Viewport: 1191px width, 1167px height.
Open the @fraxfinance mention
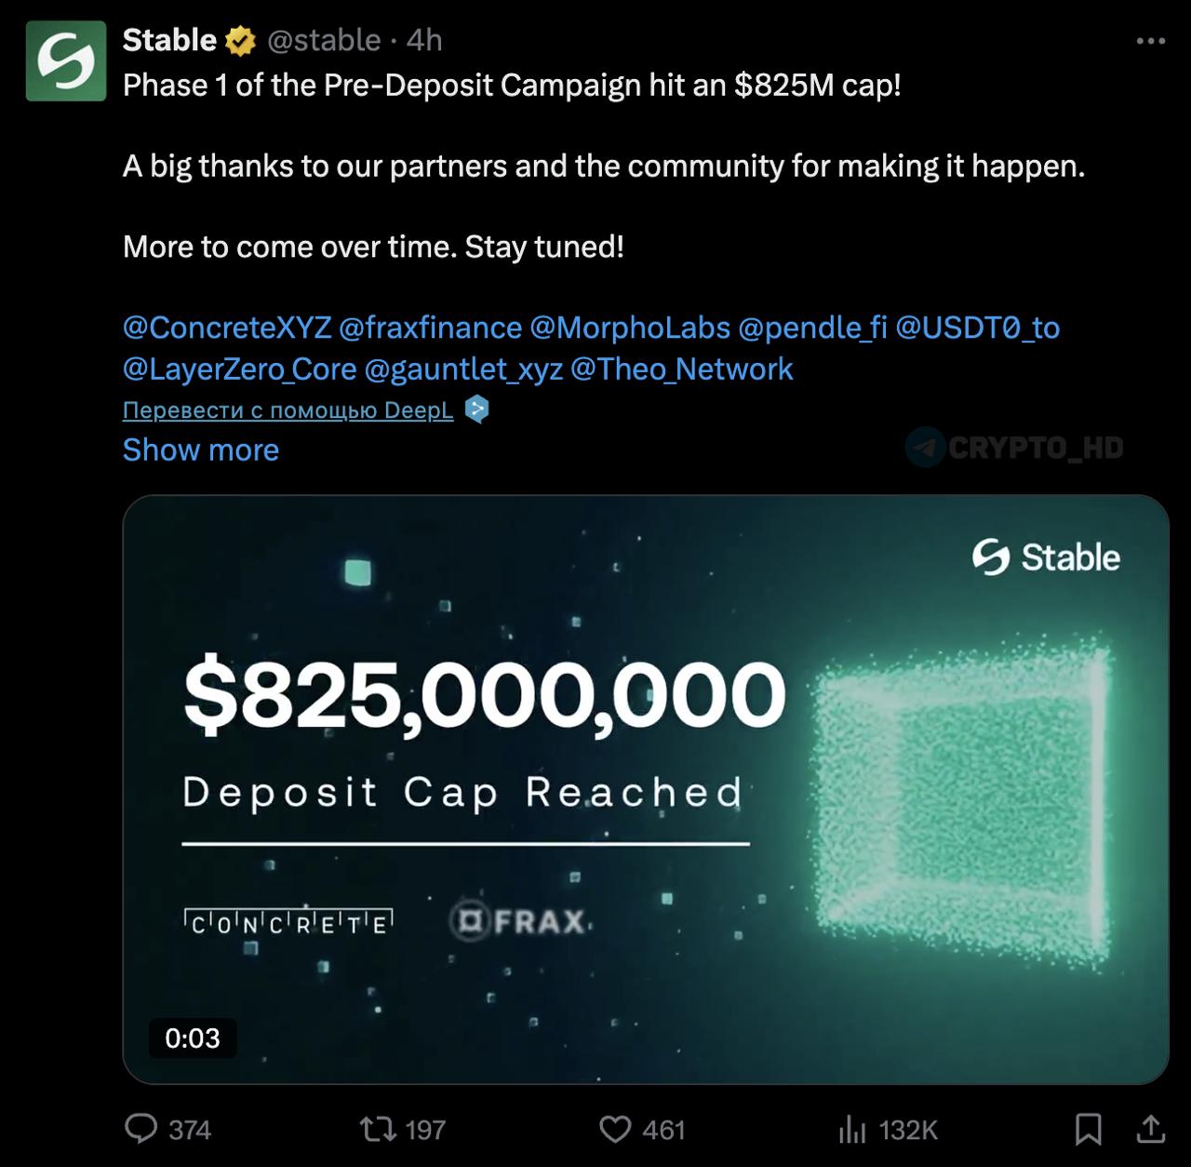point(430,328)
